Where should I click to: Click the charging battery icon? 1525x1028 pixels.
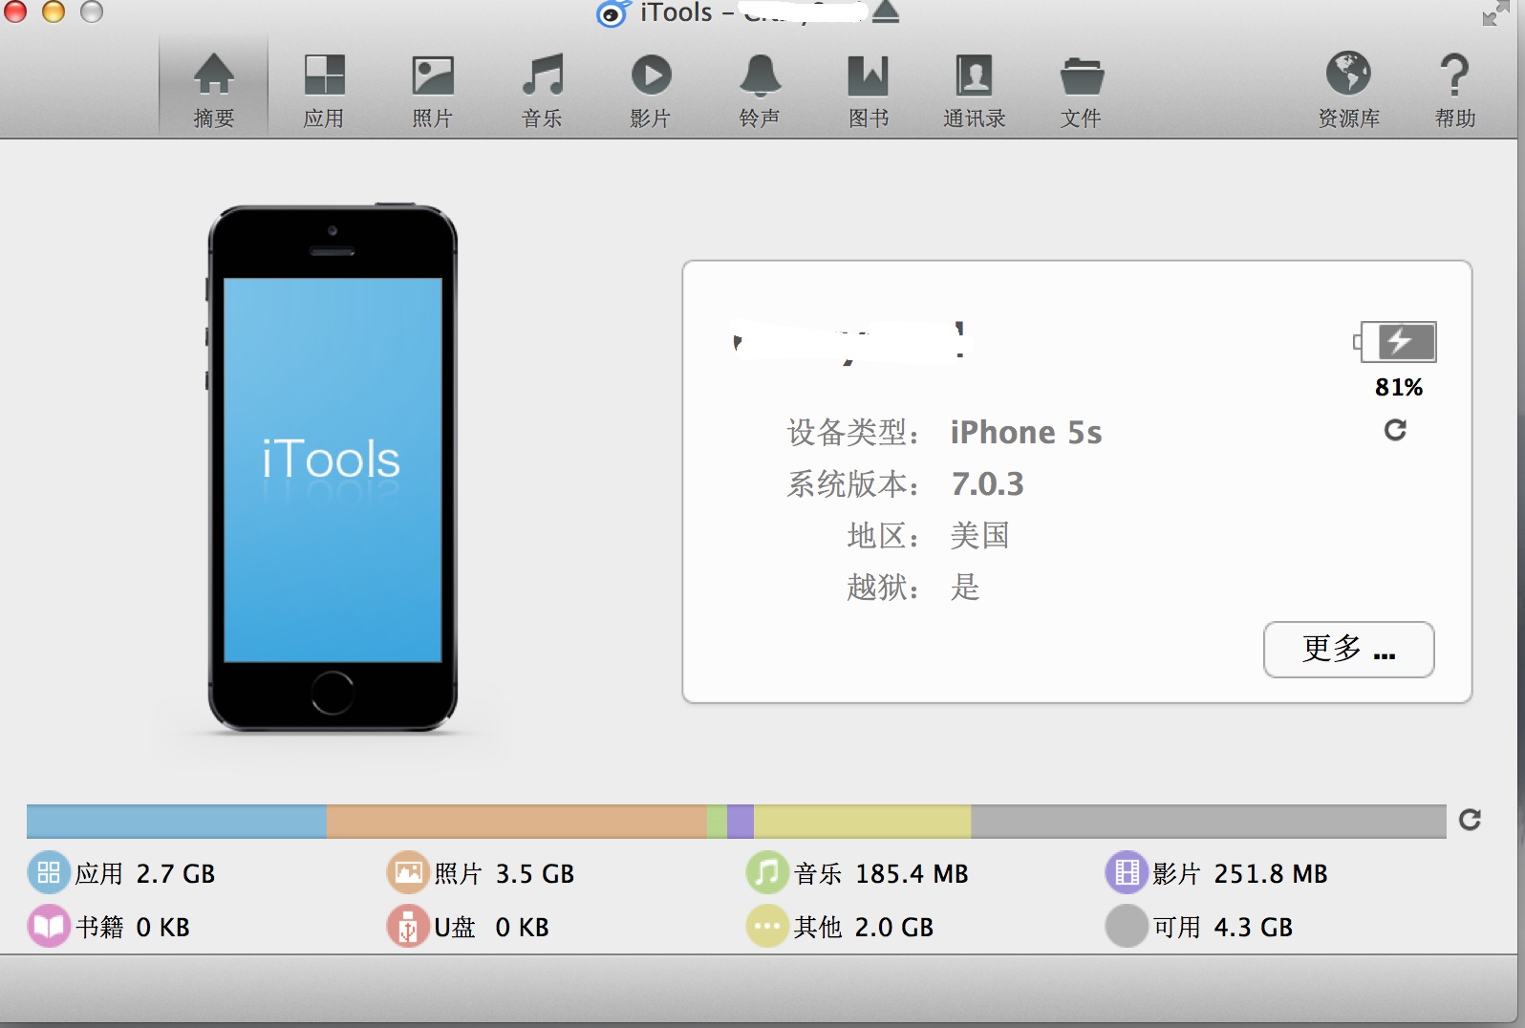click(x=1396, y=341)
